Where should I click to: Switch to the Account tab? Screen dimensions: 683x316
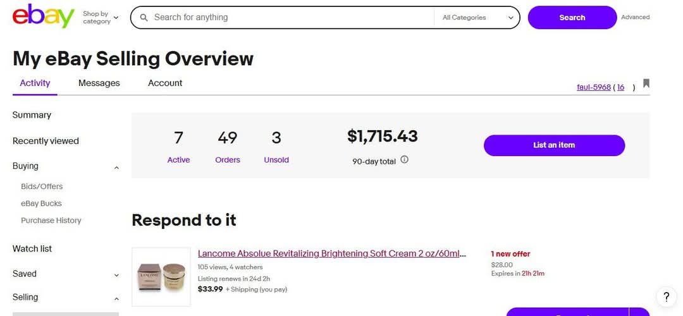click(165, 83)
